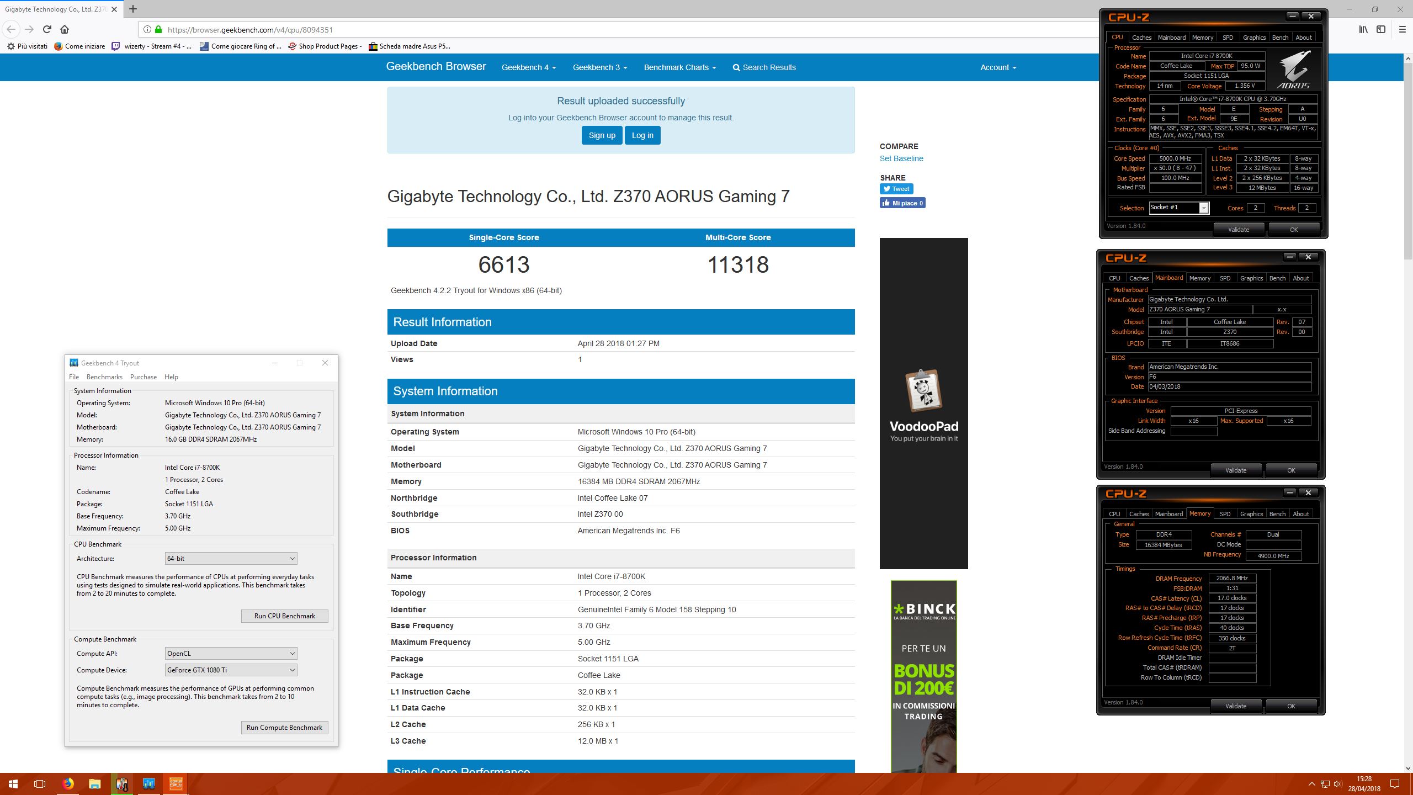This screenshot has height=795, width=1413.
Task: Close the Gigabyte Technology browser tab
Action: (114, 9)
